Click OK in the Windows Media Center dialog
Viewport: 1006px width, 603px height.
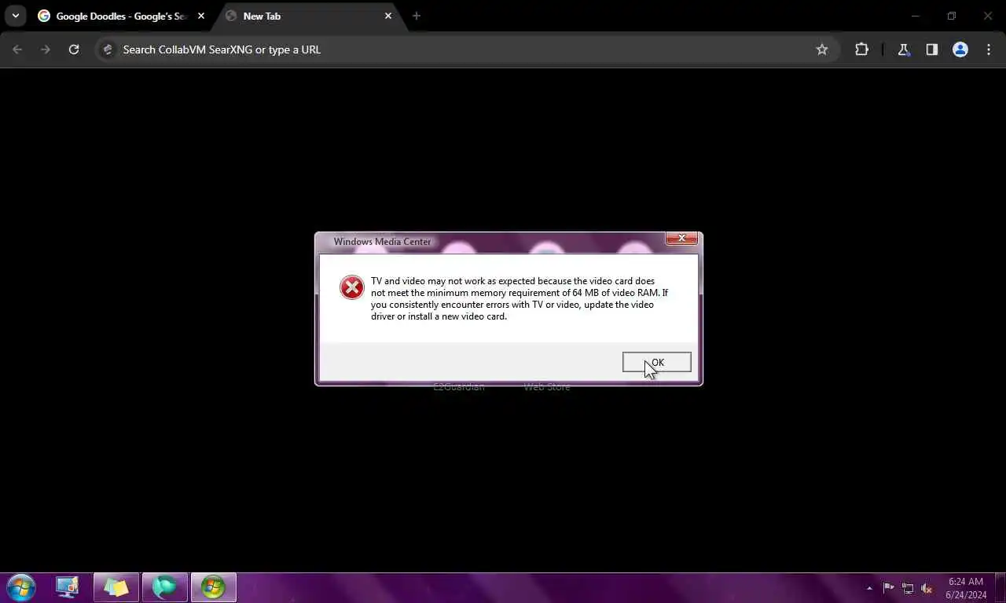pyautogui.click(x=656, y=362)
